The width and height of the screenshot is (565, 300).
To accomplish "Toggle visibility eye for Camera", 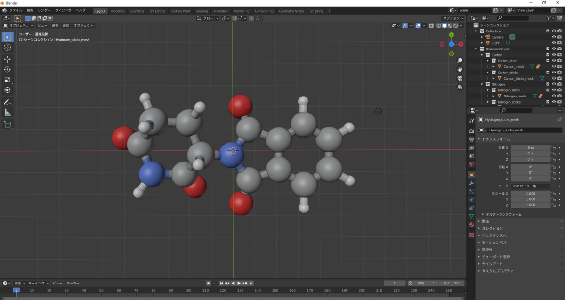I will tap(554, 37).
